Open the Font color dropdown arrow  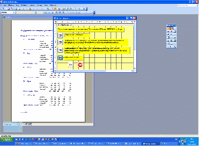tap(75, 12)
